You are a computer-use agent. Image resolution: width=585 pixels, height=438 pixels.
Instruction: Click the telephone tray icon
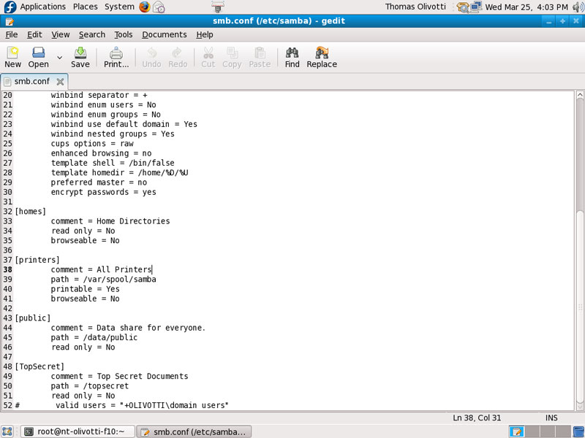click(x=463, y=7)
